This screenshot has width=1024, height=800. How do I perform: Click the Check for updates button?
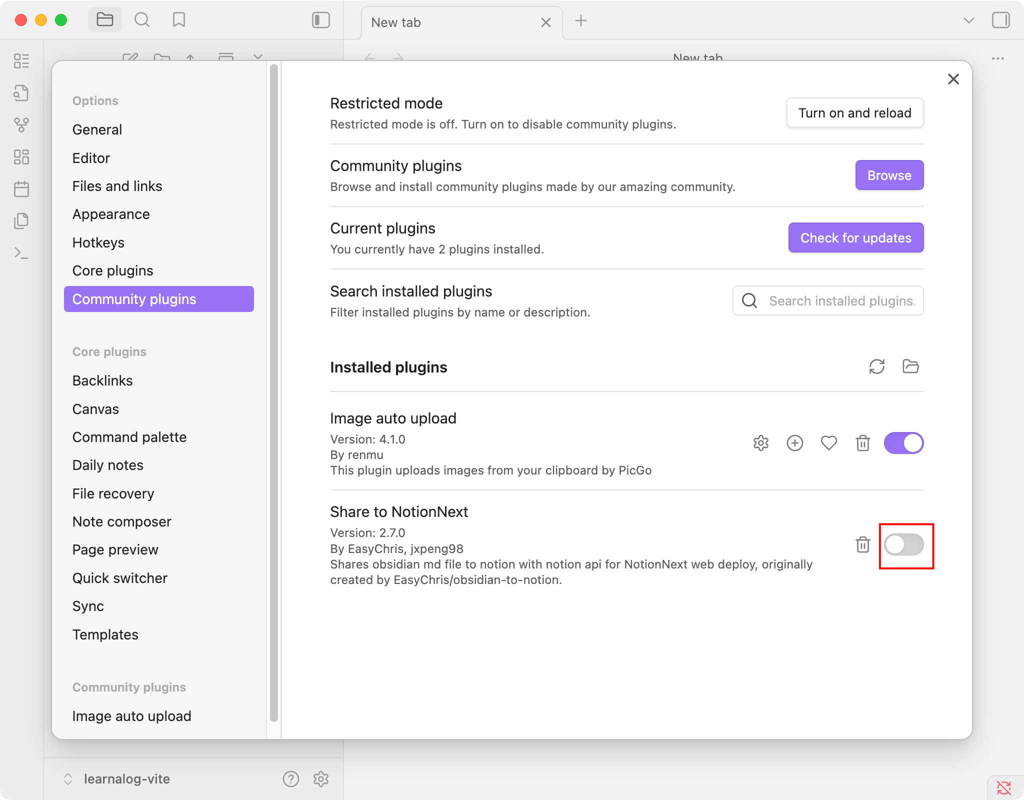coord(855,237)
